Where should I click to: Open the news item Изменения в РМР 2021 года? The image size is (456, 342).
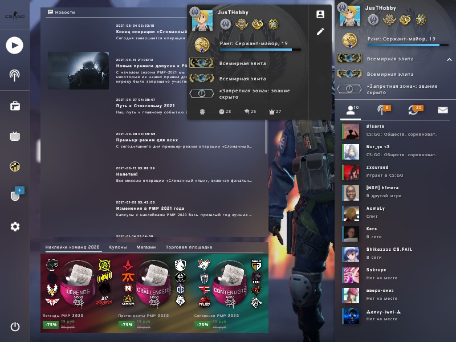click(150, 208)
